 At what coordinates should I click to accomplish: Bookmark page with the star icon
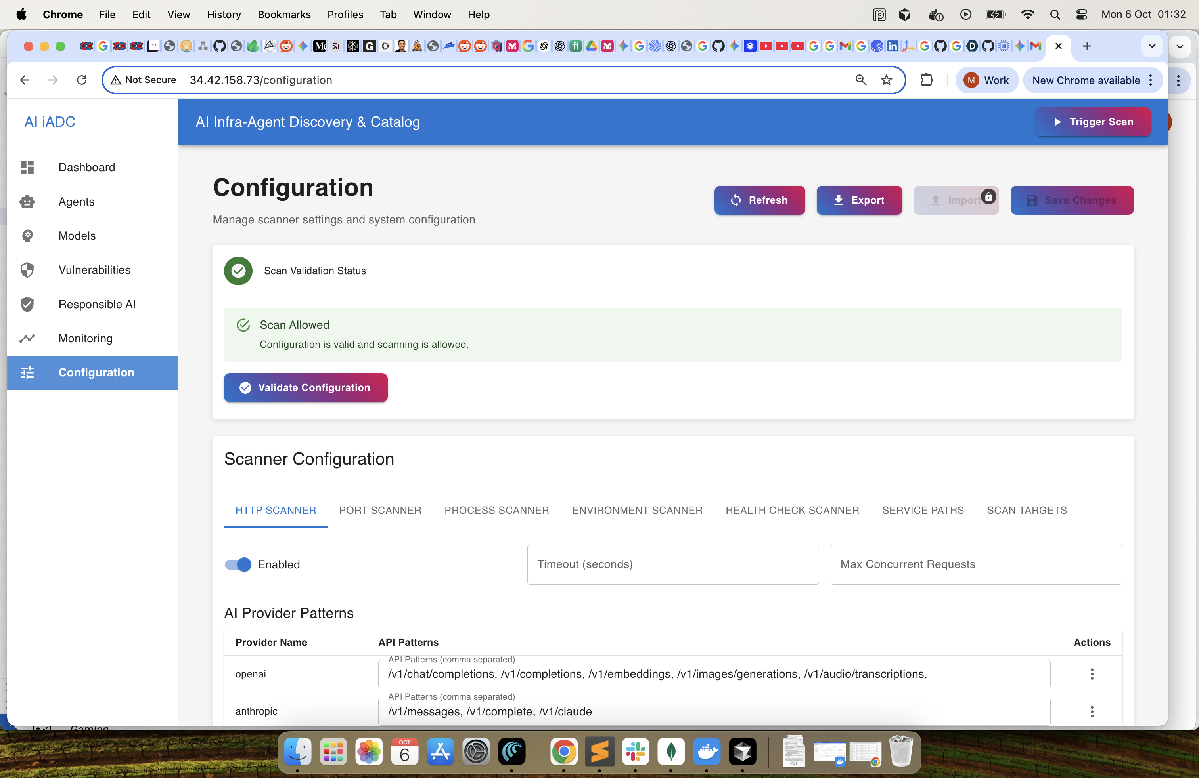[x=886, y=80]
